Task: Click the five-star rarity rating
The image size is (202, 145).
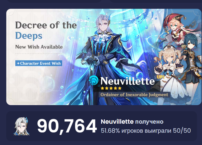Action: click(x=111, y=88)
